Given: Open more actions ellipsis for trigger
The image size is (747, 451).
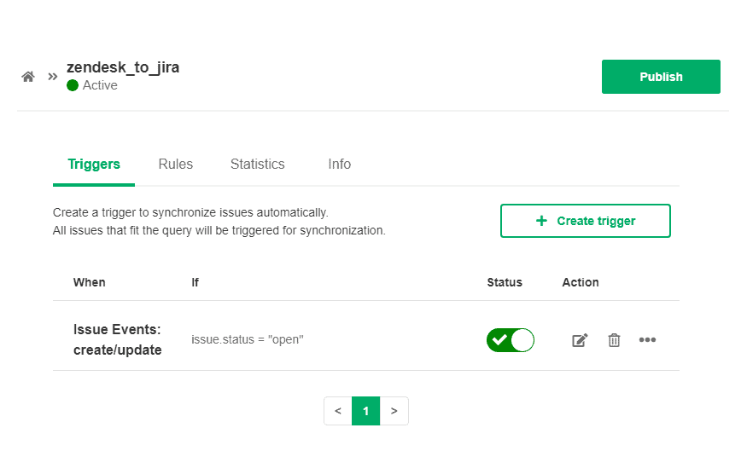Looking at the screenshot, I should point(647,339).
